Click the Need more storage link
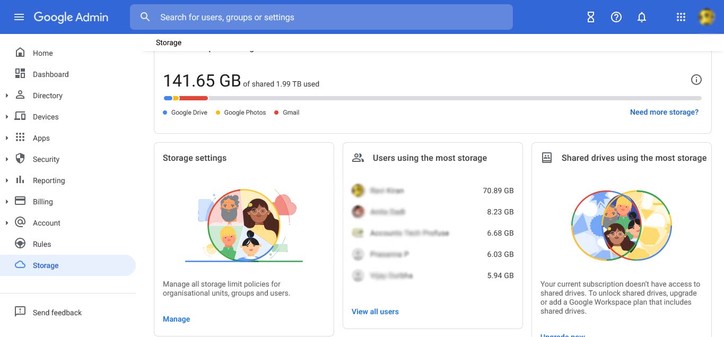The image size is (724, 337). point(664,112)
